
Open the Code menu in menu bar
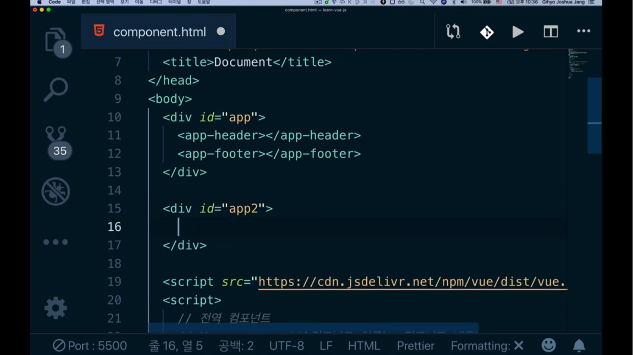click(54, 3)
